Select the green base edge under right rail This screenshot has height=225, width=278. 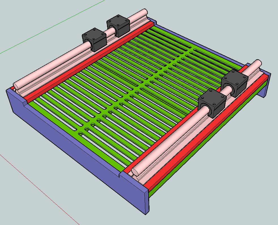click(204, 153)
